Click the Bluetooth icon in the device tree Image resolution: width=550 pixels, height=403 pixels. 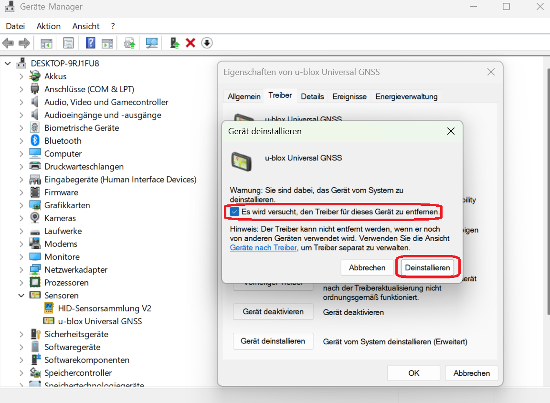(35, 141)
